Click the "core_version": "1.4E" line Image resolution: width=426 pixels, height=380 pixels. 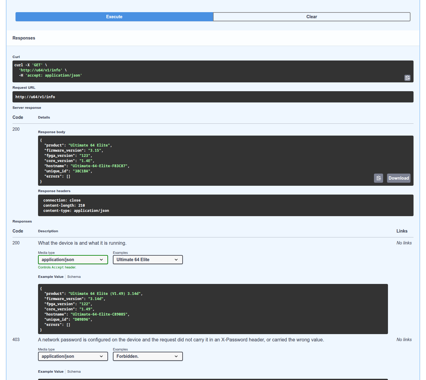pos(69,161)
